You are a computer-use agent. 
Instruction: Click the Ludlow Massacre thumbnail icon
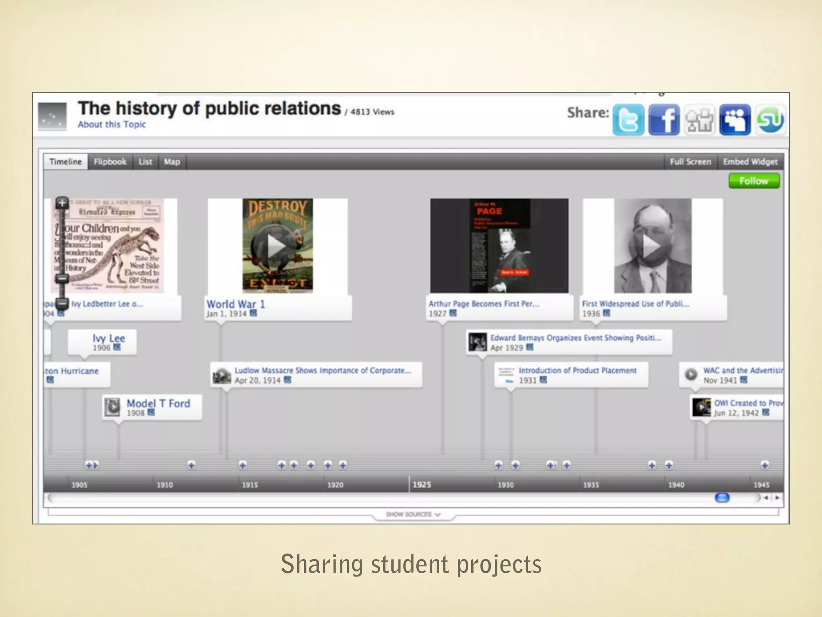222,375
